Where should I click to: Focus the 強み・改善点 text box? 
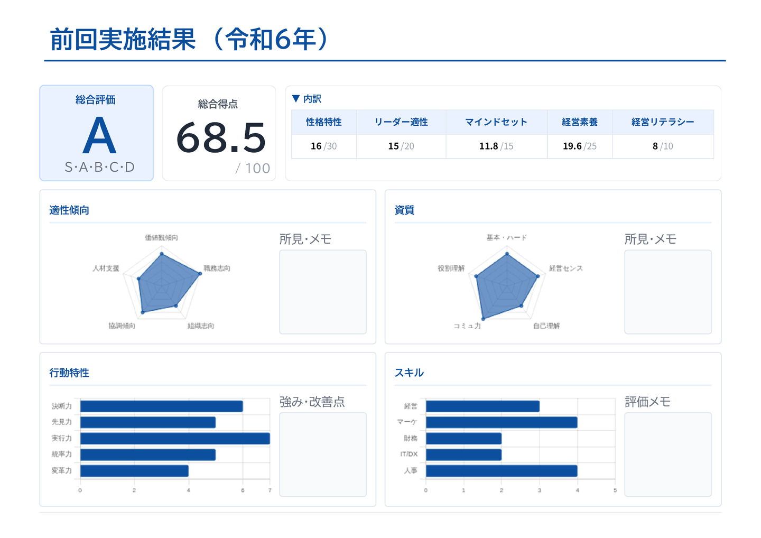[322, 454]
